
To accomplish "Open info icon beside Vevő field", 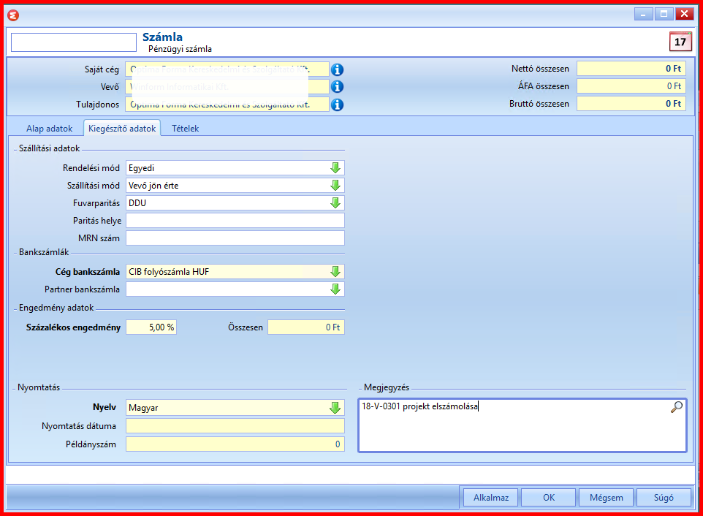I will click(337, 86).
